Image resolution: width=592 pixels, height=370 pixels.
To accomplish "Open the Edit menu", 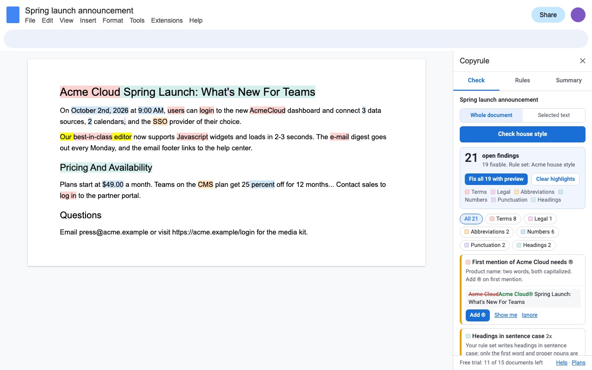I will (x=48, y=20).
